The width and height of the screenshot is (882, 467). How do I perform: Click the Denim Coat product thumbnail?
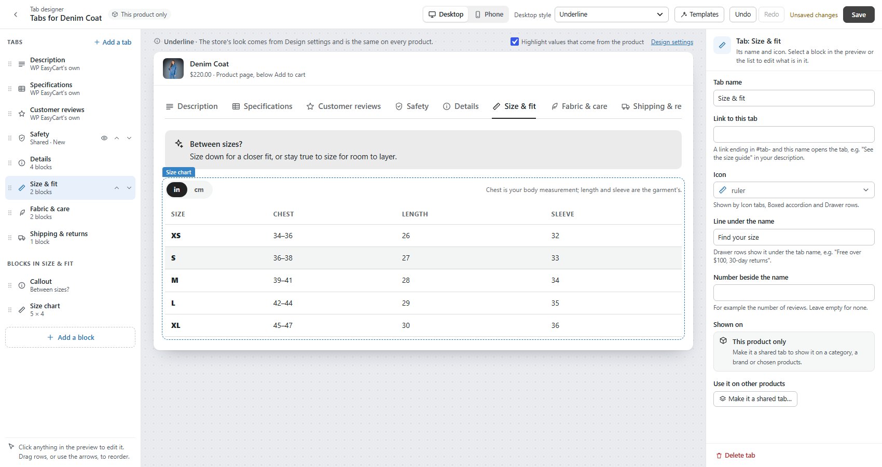point(173,68)
